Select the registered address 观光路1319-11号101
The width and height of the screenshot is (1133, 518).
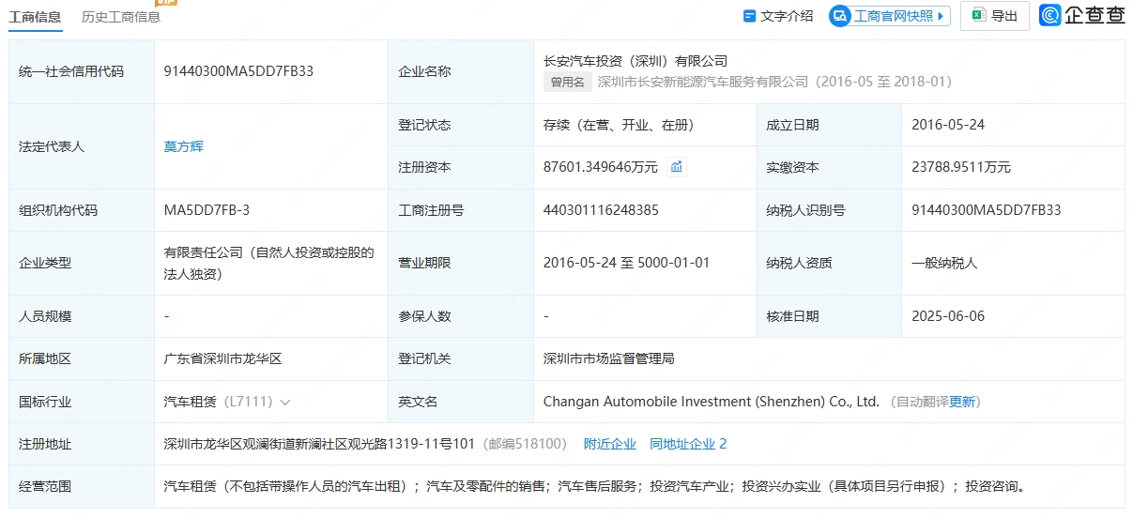(413, 444)
